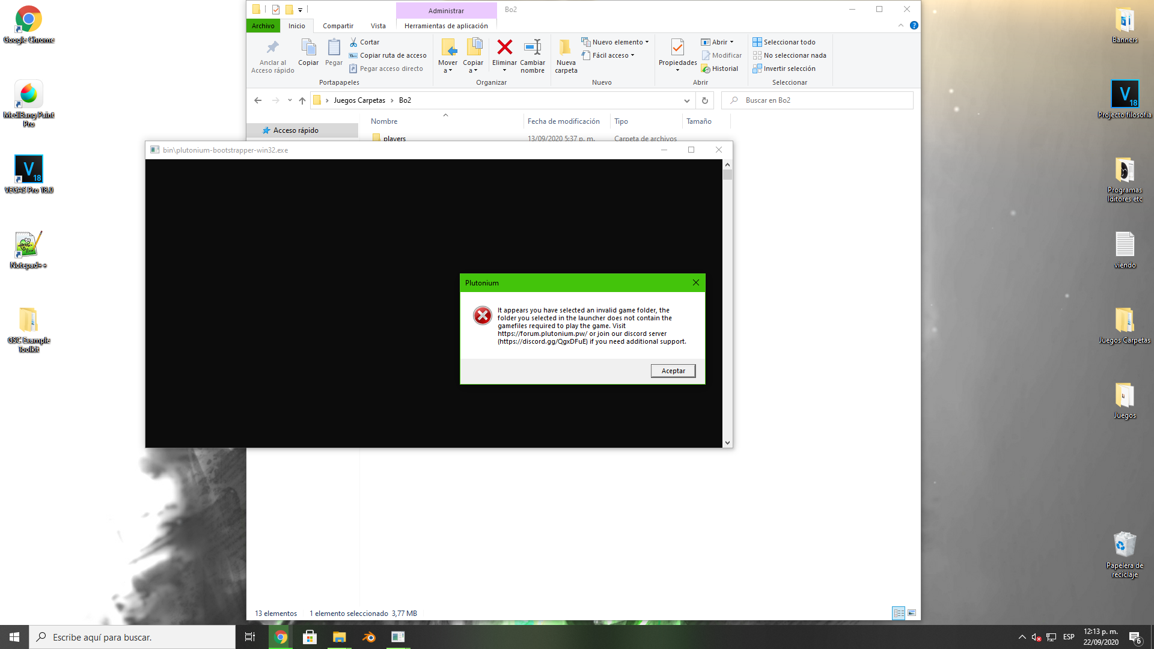Click Anclar al Acceso rápido pin icon
Viewport: 1154px width, 649px height.
click(273, 47)
